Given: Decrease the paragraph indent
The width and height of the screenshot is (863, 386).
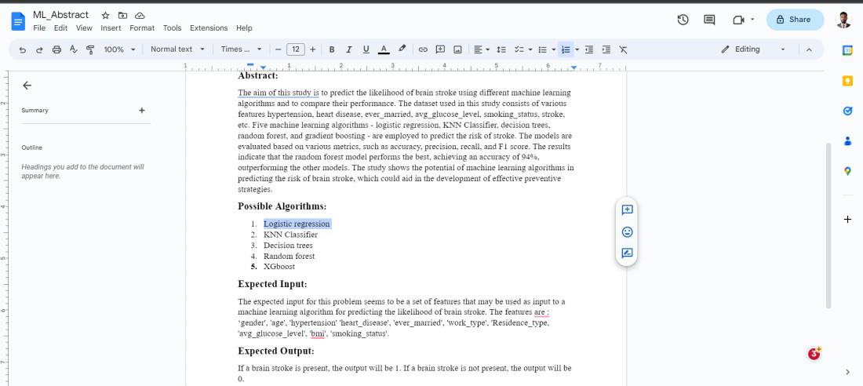Looking at the screenshot, I should pos(589,49).
